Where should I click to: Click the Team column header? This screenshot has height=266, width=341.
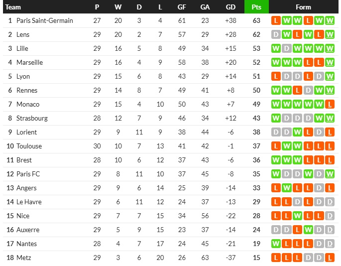(x=13, y=7)
